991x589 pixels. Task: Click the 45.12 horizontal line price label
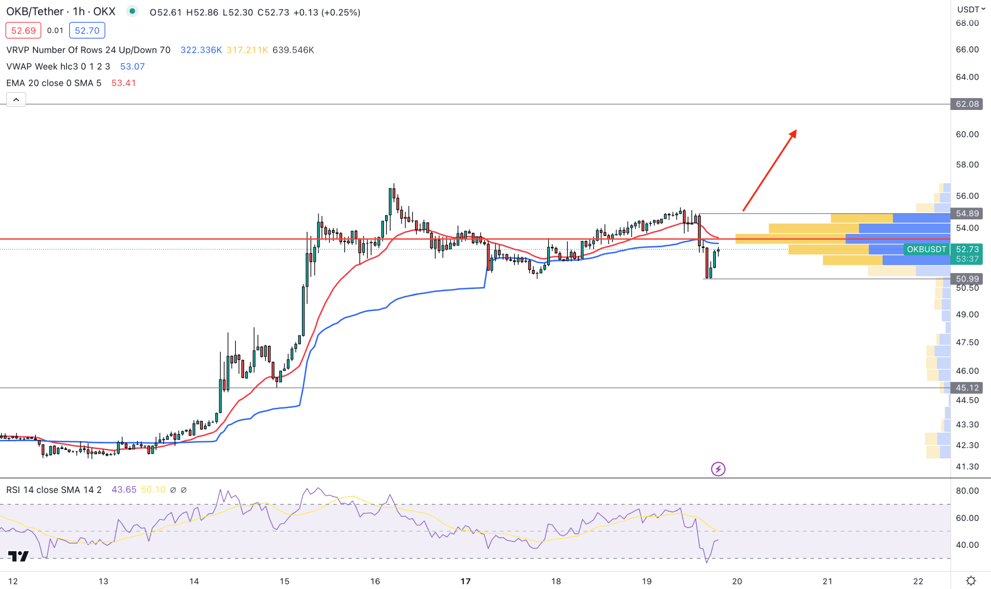coord(967,388)
